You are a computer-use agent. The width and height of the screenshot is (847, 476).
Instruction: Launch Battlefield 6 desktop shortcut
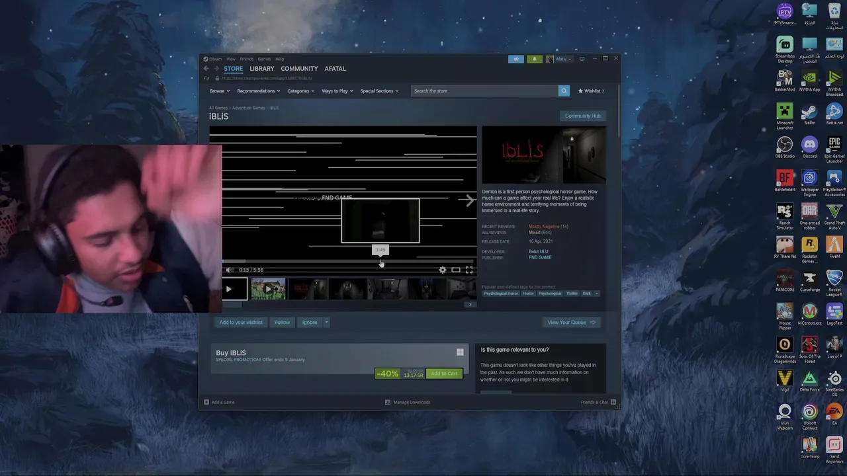(x=785, y=181)
